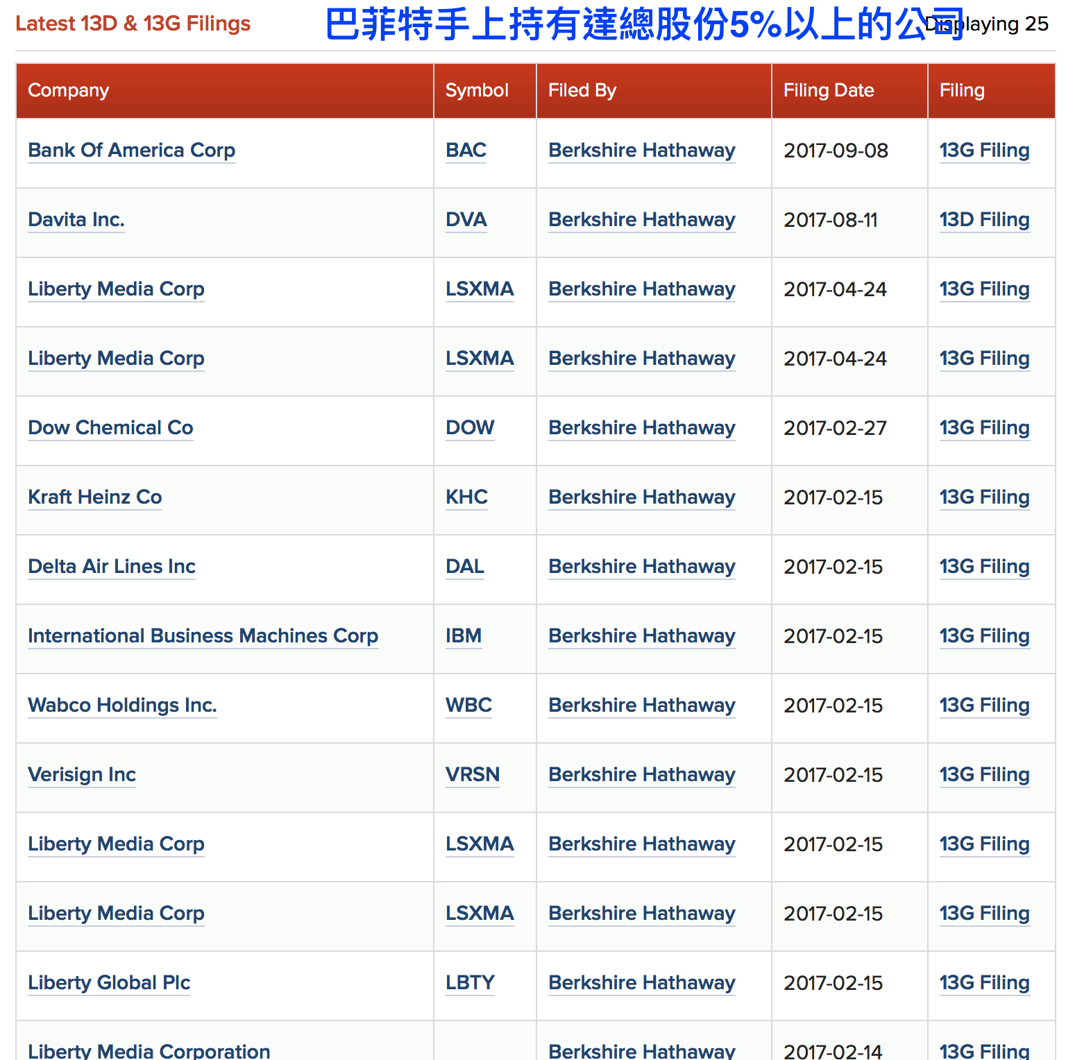Open the WBC symbol for Wabco Holdings
The image size is (1066, 1060).
(x=468, y=706)
